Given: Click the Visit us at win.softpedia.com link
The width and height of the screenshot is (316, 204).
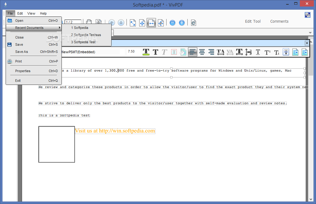Looking at the screenshot, I should point(115,131).
